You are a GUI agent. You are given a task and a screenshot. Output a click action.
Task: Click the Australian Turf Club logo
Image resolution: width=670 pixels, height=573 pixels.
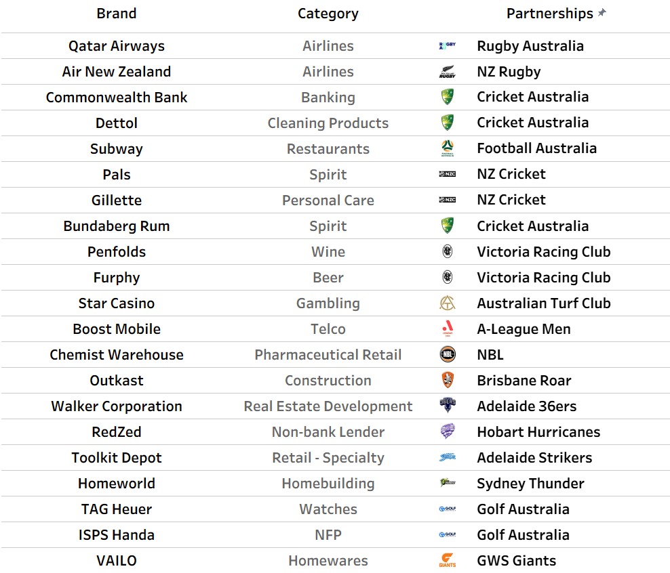pyautogui.click(x=448, y=303)
